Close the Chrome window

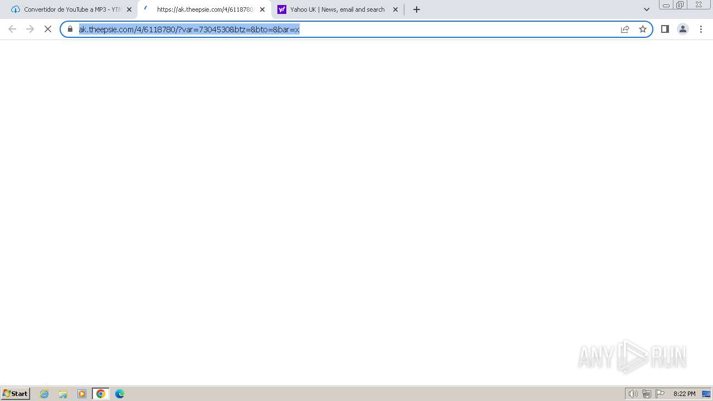[699, 5]
